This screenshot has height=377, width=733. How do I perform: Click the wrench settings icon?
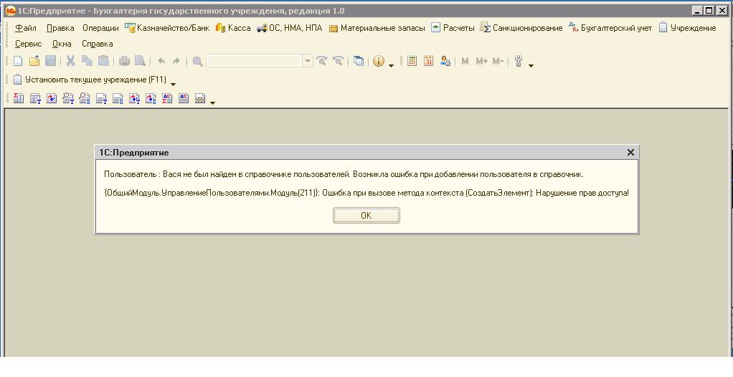click(518, 61)
